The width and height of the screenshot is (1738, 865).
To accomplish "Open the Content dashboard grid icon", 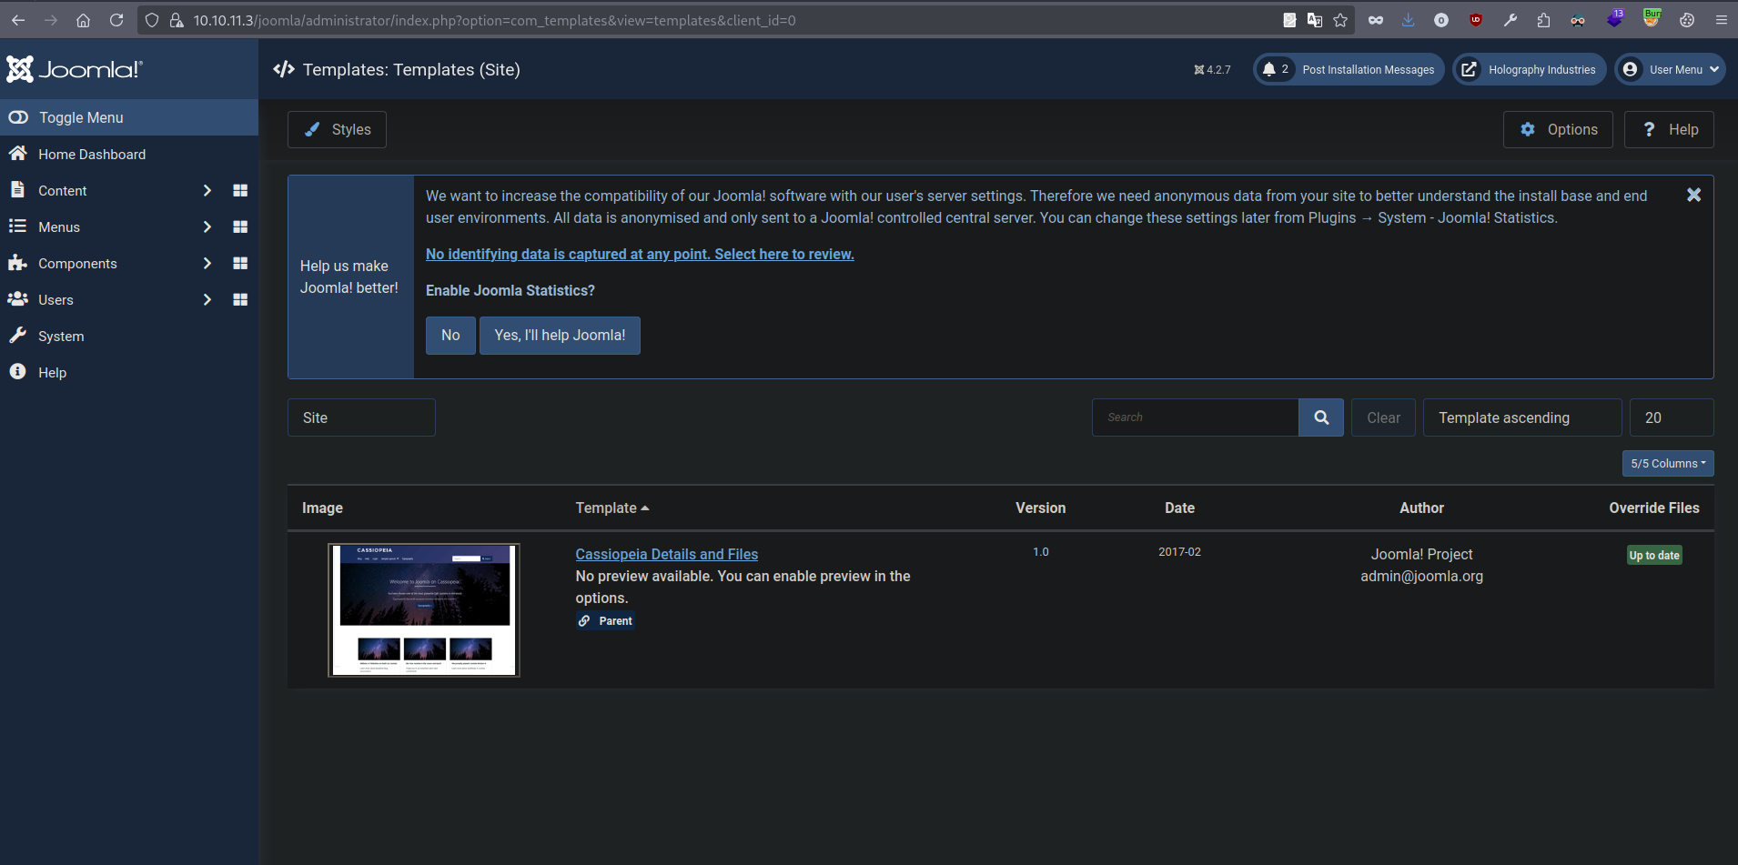I will (x=240, y=190).
